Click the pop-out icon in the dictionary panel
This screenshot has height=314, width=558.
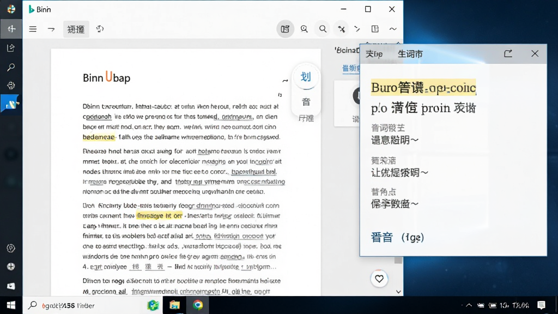pyautogui.click(x=508, y=54)
